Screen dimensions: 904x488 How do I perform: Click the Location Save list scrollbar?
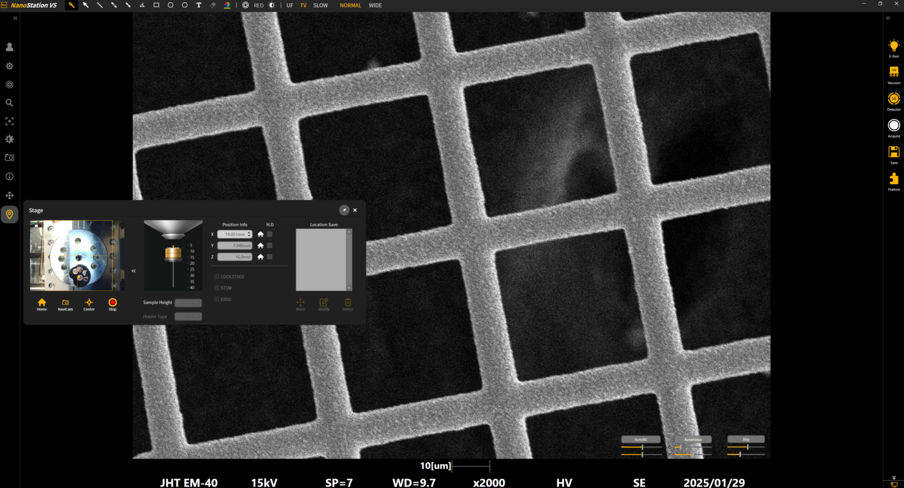[349, 260]
